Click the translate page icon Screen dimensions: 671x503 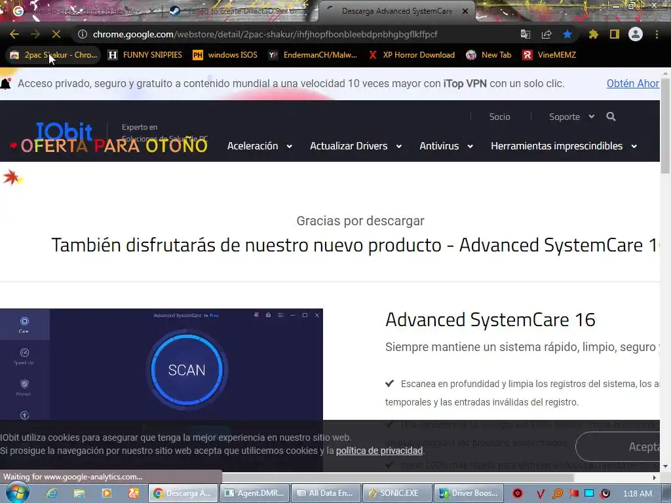(x=525, y=34)
